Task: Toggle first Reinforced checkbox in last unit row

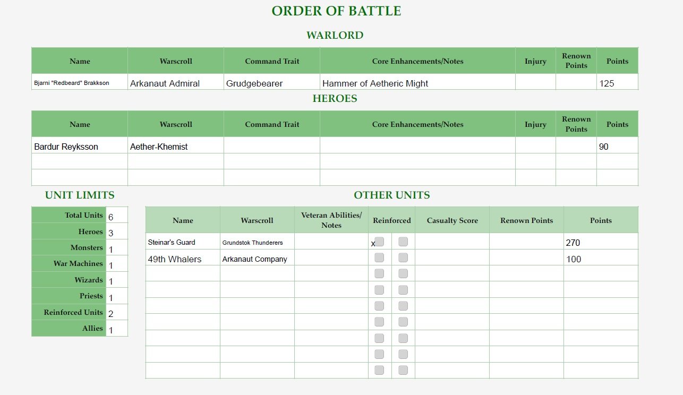Action: (x=379, y=370)
